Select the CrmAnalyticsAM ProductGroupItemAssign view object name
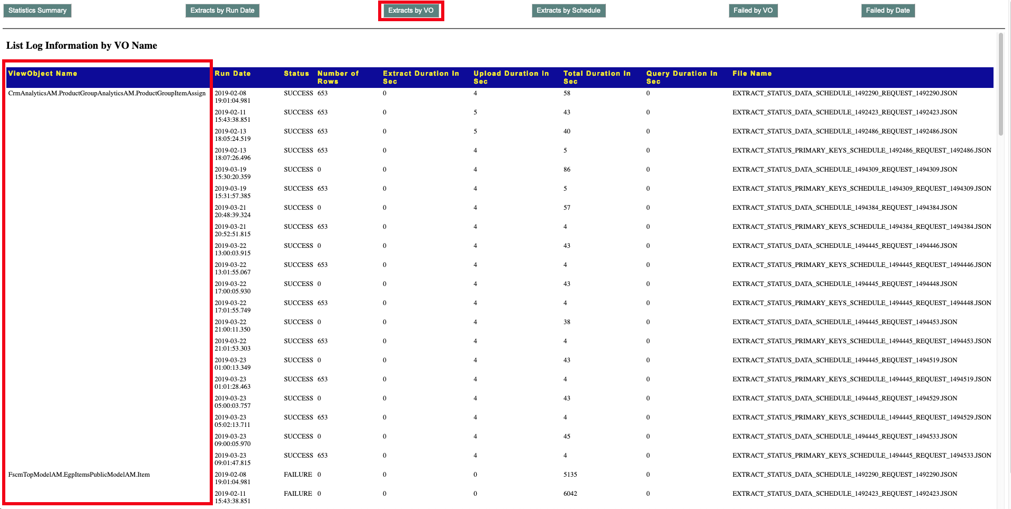This screenshot has height=509, width=1011. click(107, 93)
